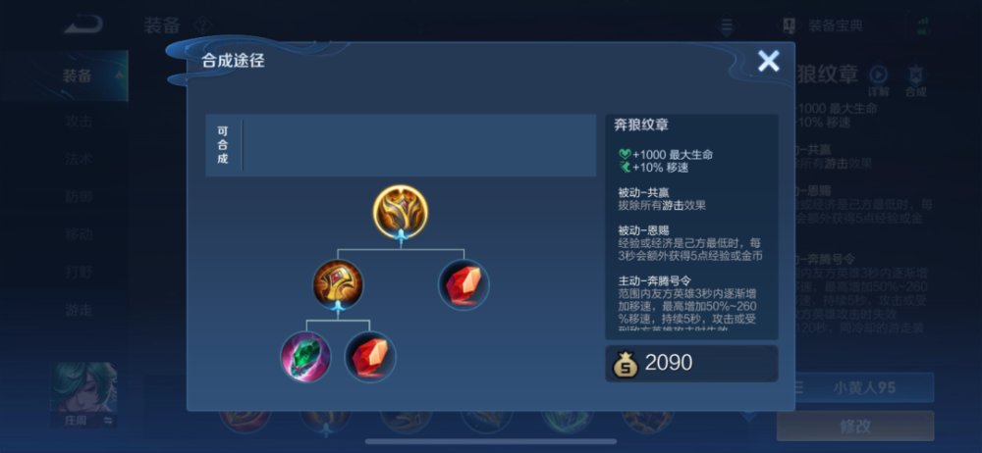This screenshot has height=453, width=982.
Task: Collapse the 装备 sidebar header arrow
Action: pyautogui.click(x=119, y=75)
